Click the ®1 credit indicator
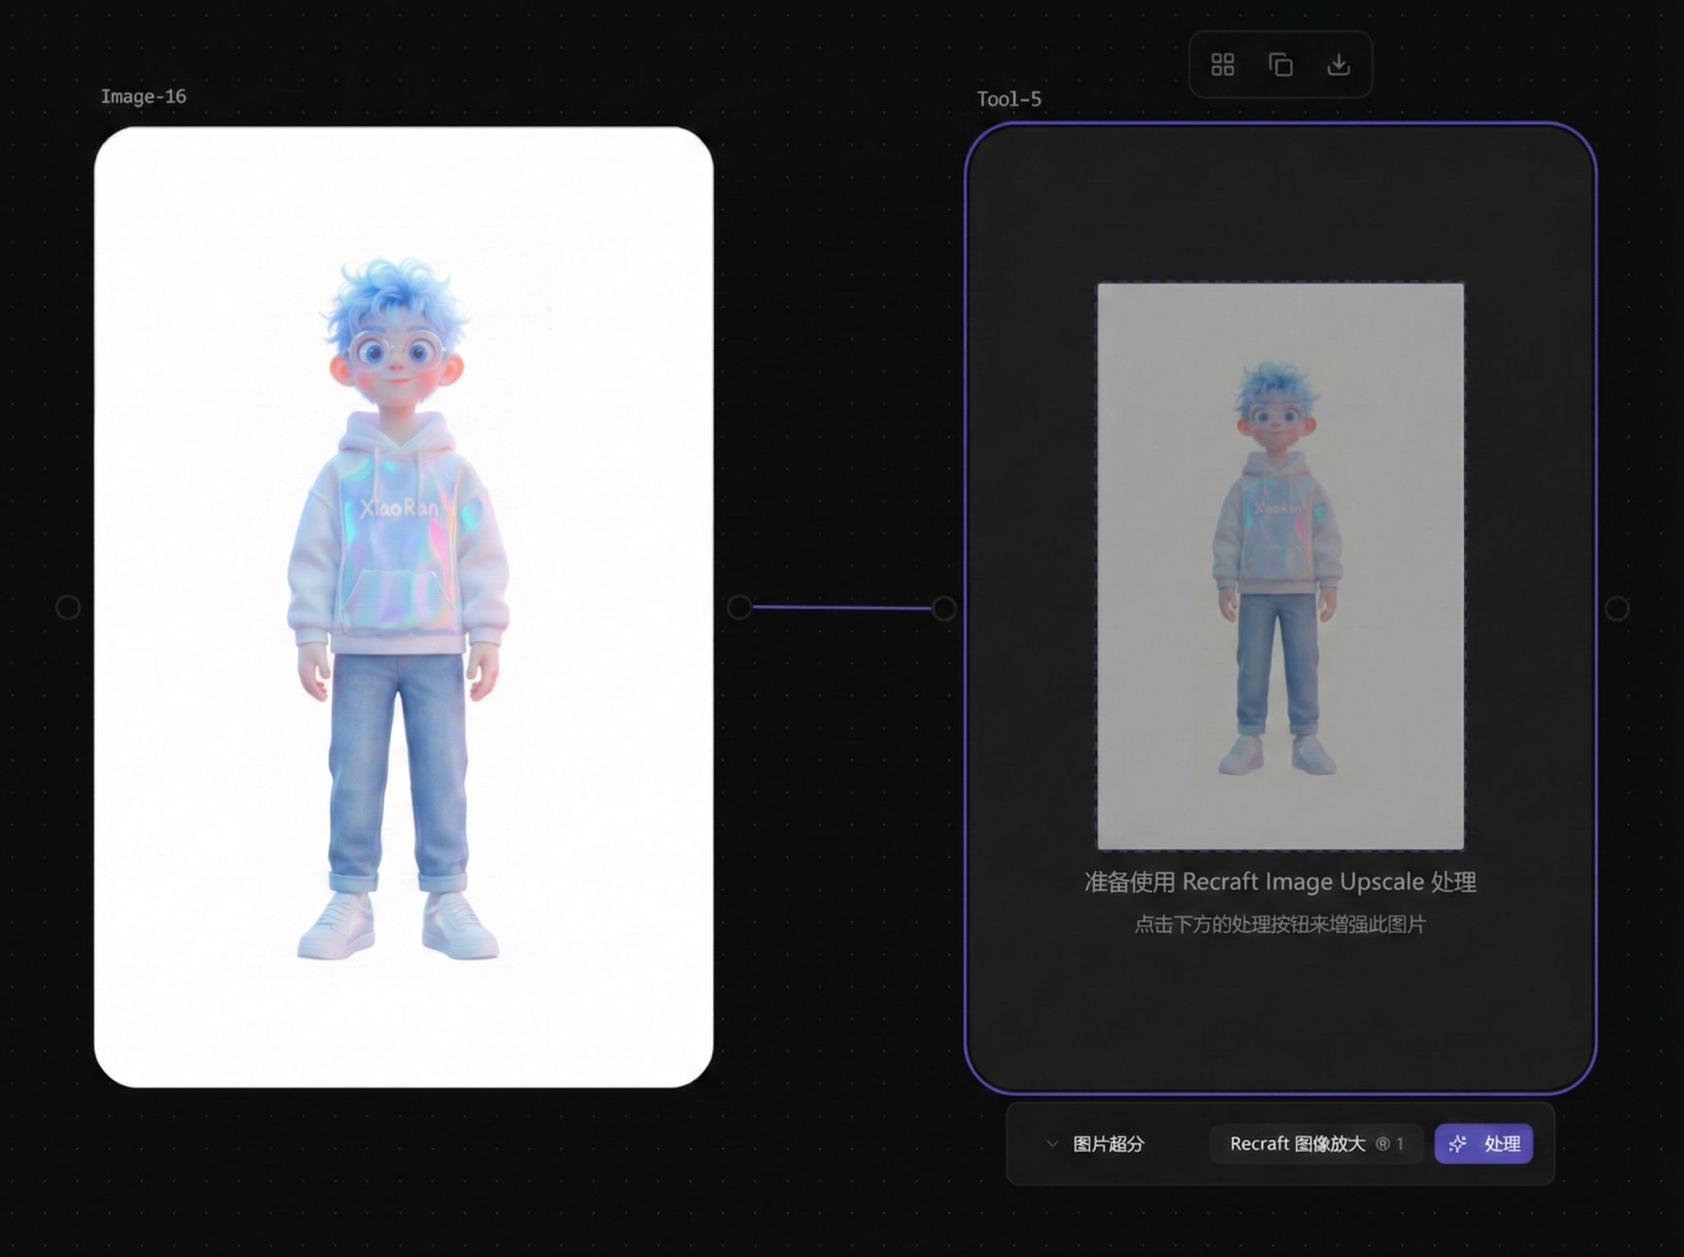Image resolution: width=1684 pixels, height=1257 pixels. click(1391, 1144)
